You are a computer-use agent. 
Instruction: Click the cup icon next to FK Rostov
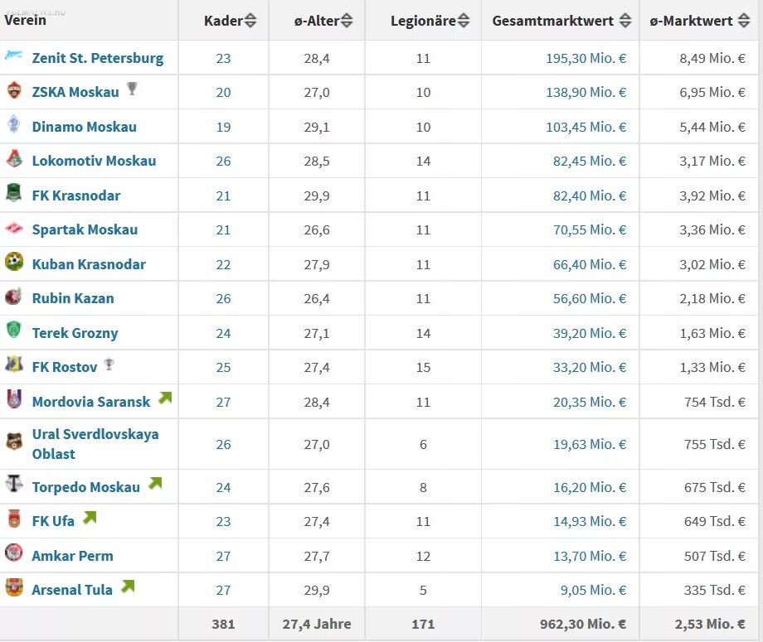pos(109,364)
